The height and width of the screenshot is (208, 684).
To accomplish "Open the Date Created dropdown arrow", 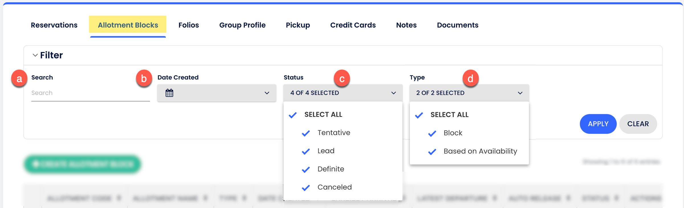I will click(267, 93).
